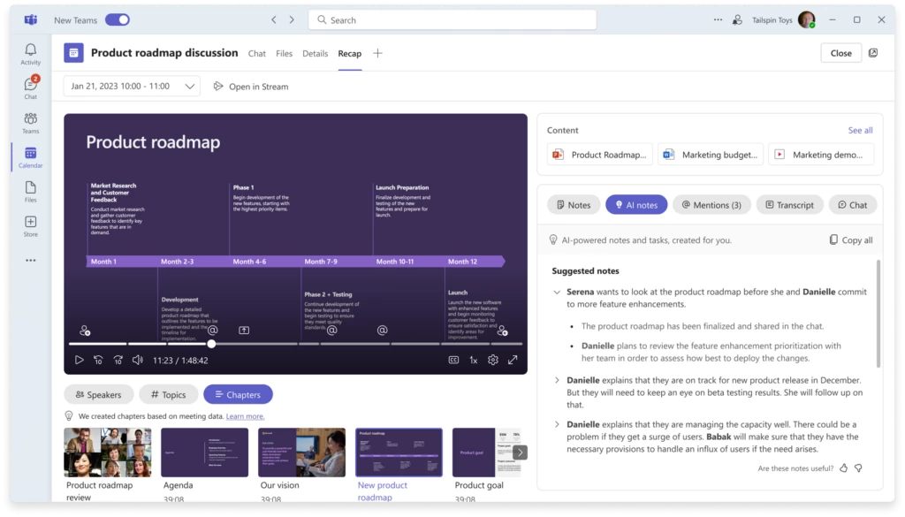Open video playback settings gear
Viewport: 905px width, 517px height.
[493, 360]
